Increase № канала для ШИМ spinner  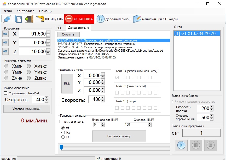point(103,123)
